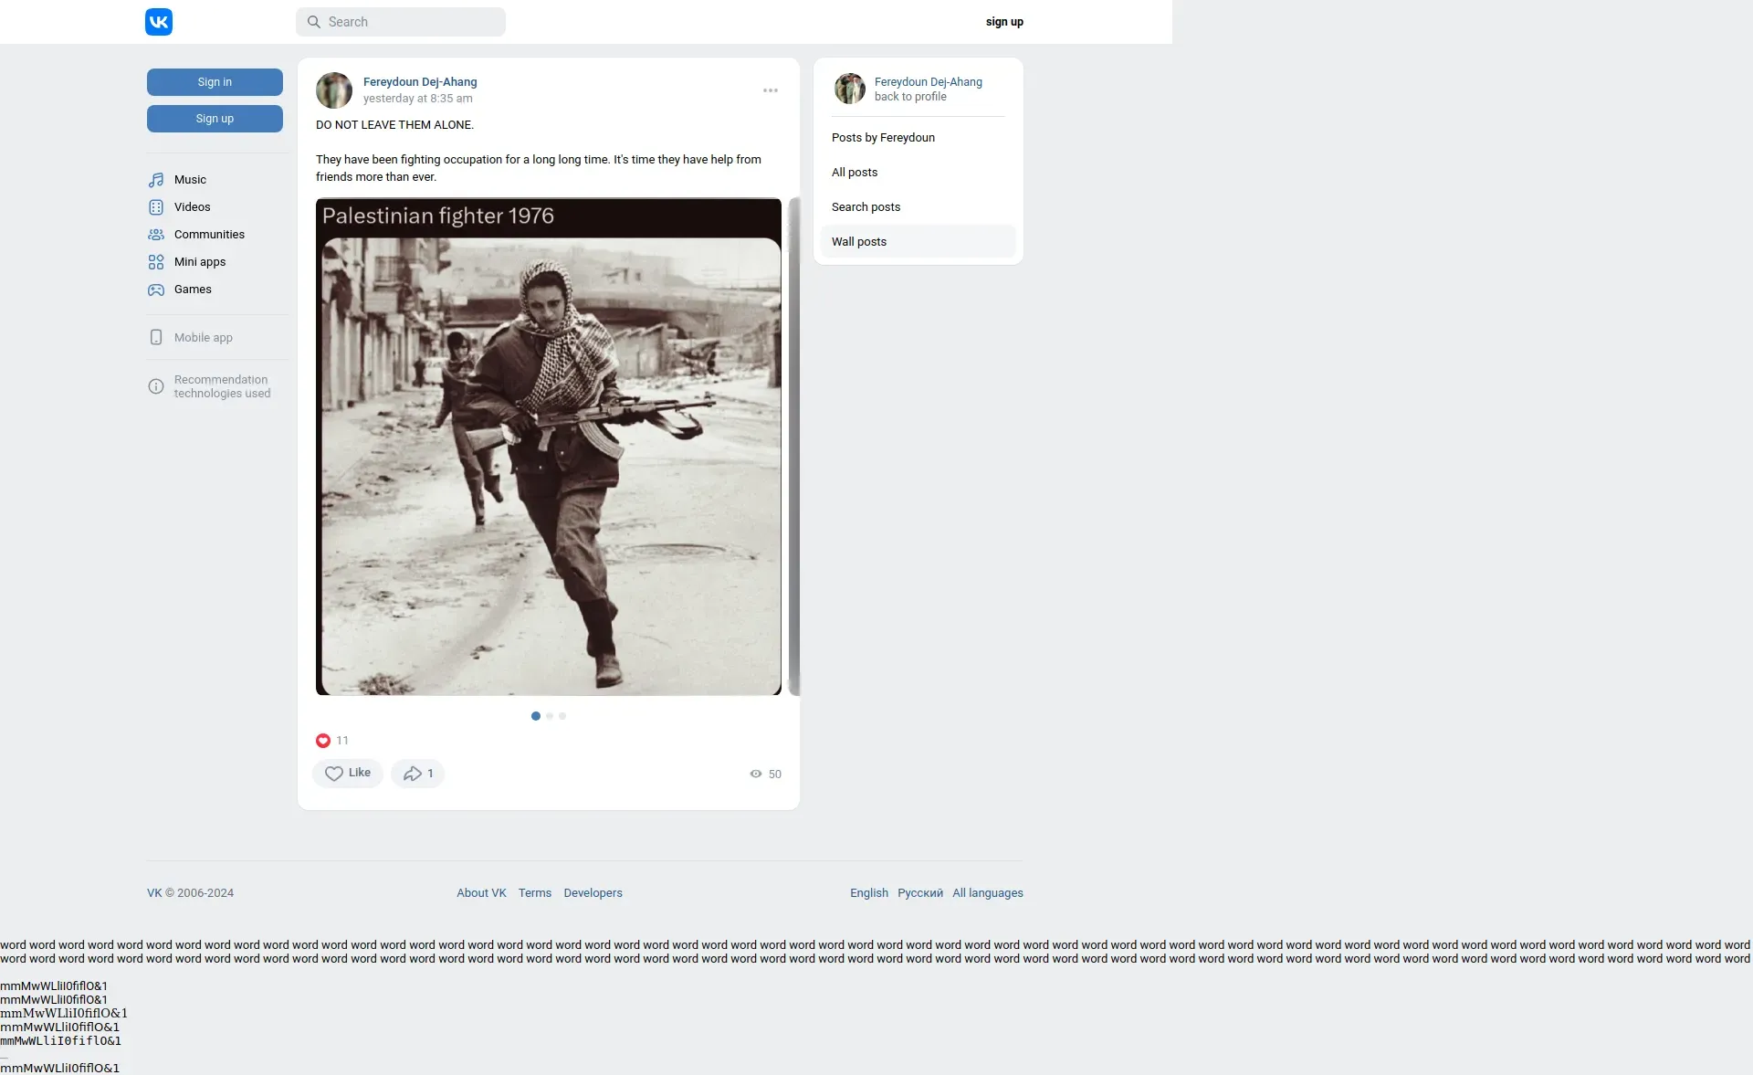Click the share arrow icon
1753x1075 pixels.
point(413,774)
